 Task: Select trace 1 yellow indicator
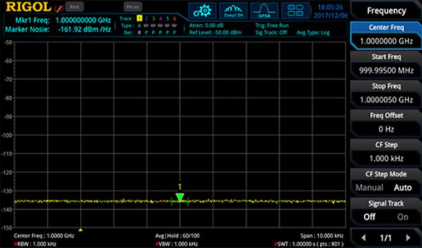pyautogui.click(x=140, y=19)
